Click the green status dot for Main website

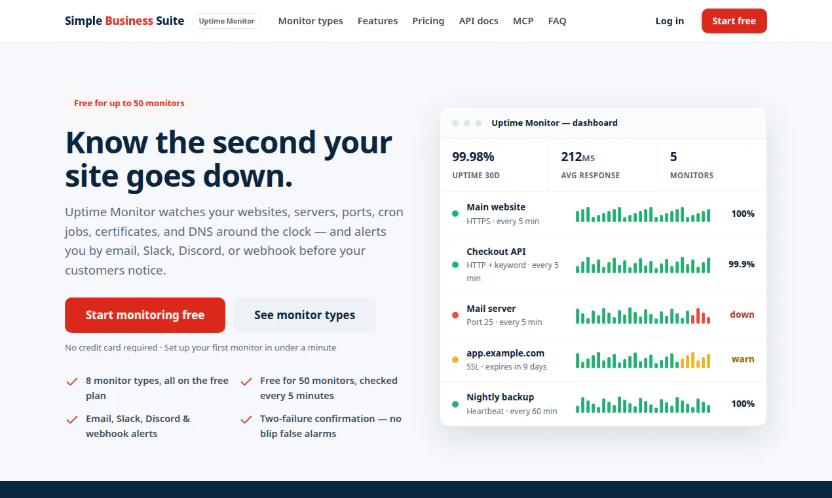455,214
